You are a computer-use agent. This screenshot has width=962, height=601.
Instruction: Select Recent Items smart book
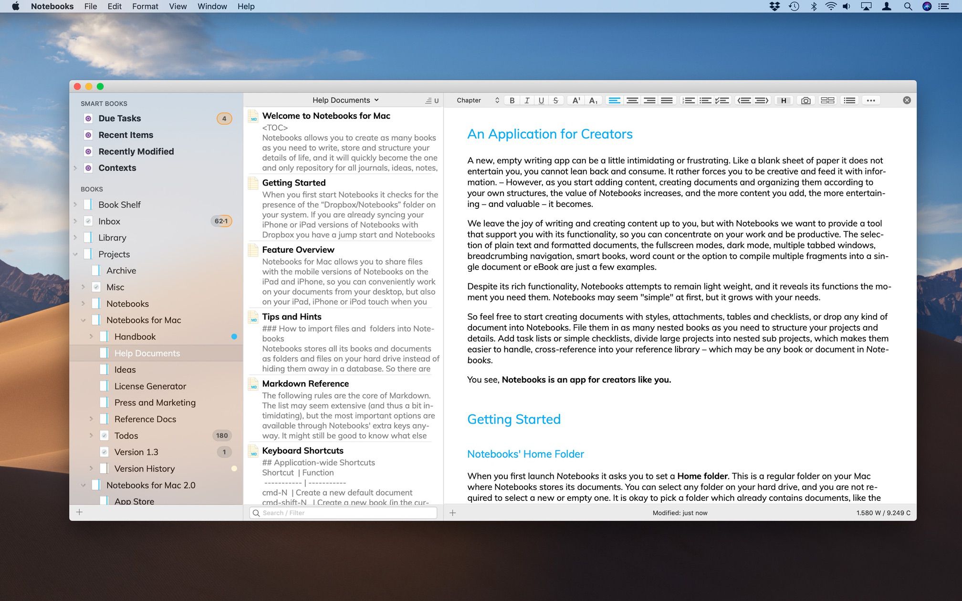(x=157, y=135)
